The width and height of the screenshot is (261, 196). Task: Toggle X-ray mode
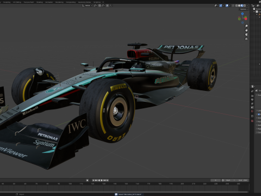click(x=233, y=5)
